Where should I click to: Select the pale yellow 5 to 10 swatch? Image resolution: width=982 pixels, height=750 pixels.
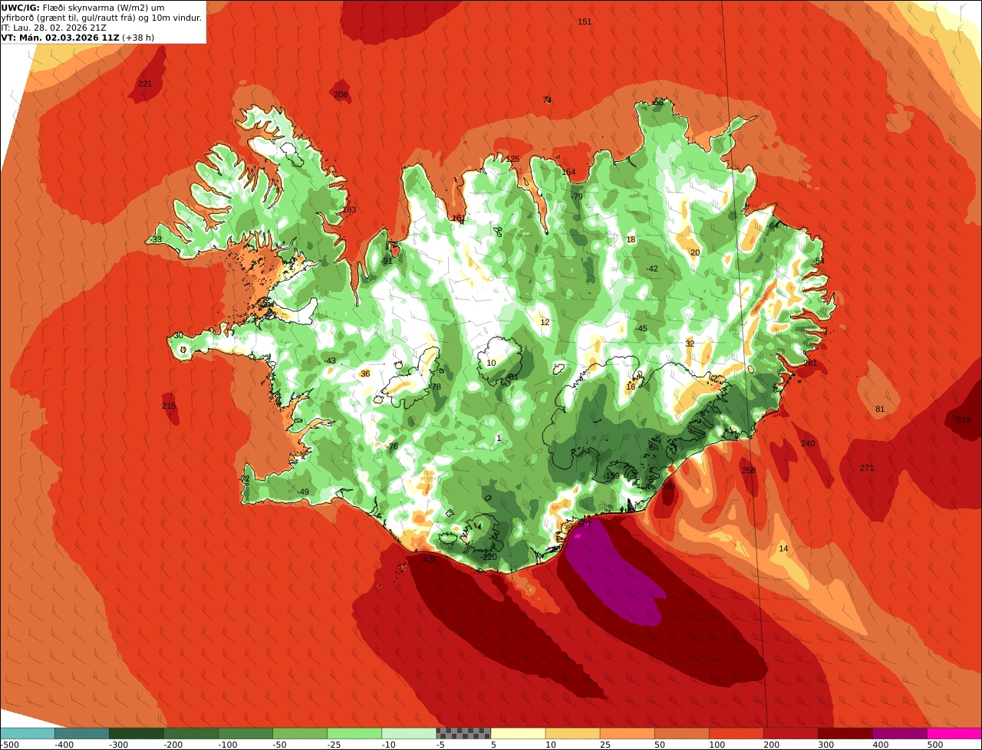[518, 733]
